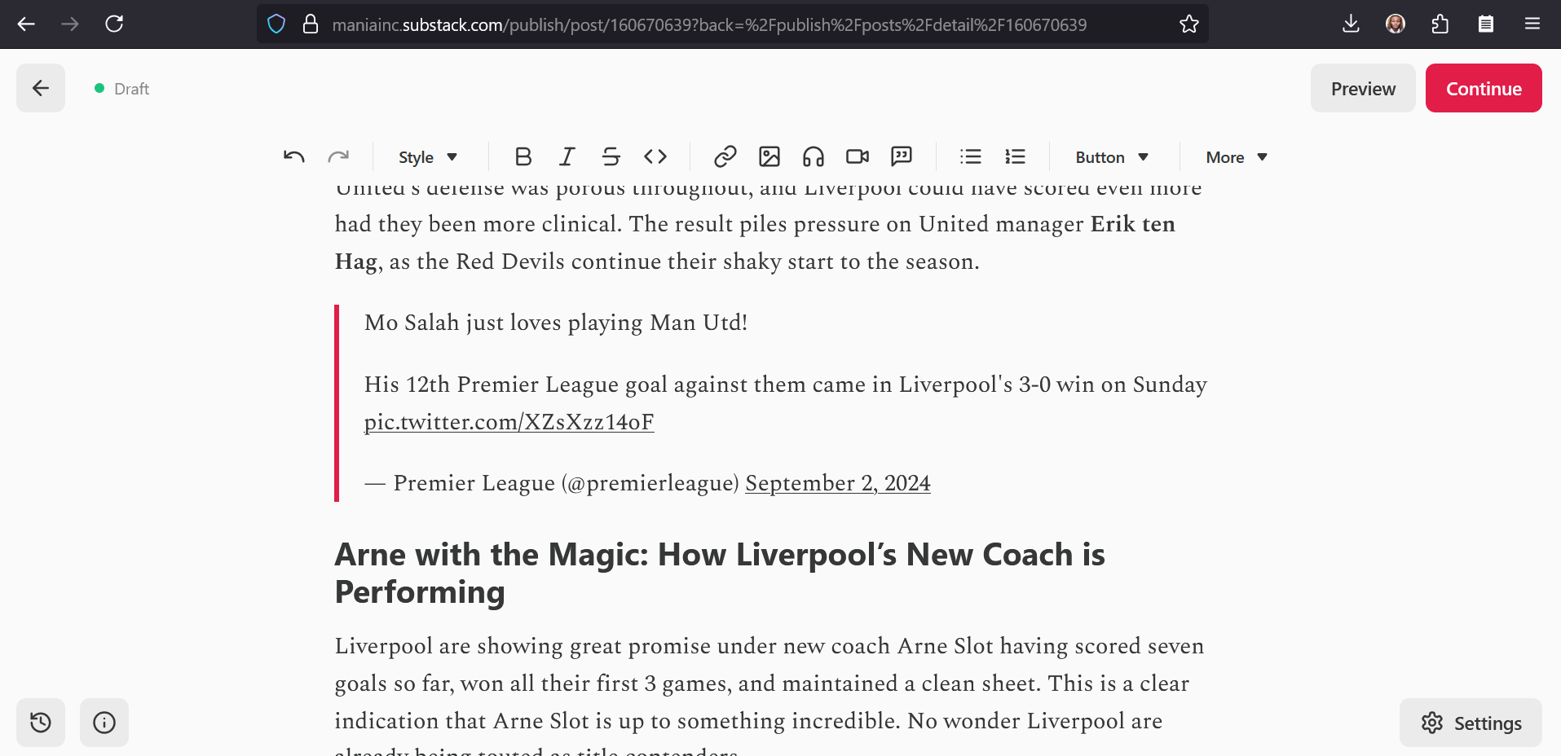This screenshot has width=1561, height=756.
Task: Bookmark this page with the star
Action: pyautogui.click(x=1188, y=24)
